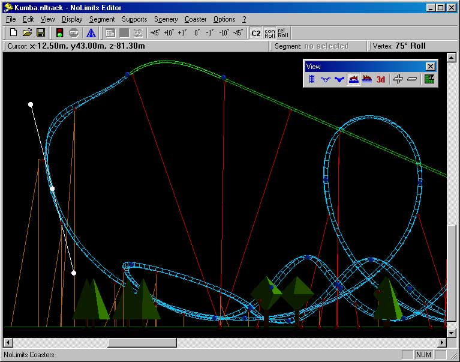Zoom in with the plus icon
460x362 pixels.
(x=398, y=79)
